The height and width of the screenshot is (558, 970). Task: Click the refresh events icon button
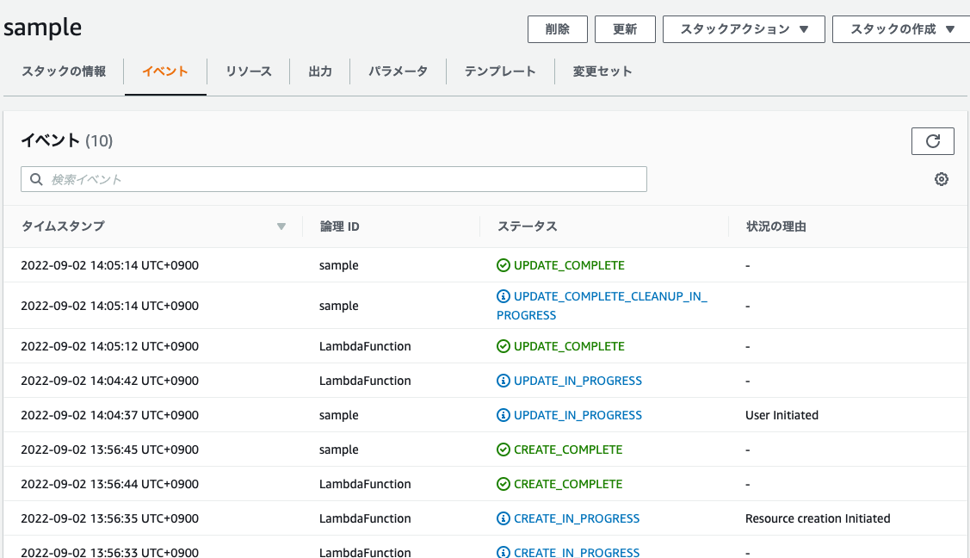pyautogui.click(x=932, y=141)
